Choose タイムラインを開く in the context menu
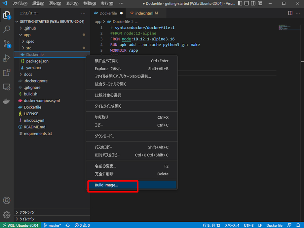Image resolution: width=304 pixels, height=228 pixels. (132, 106)
